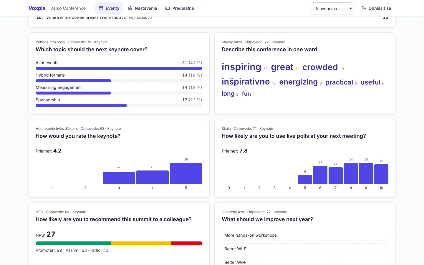Click the scale bar for value 9
This screenshot has width=424, height=265.
pyautogui.click(x=366, y=173)
